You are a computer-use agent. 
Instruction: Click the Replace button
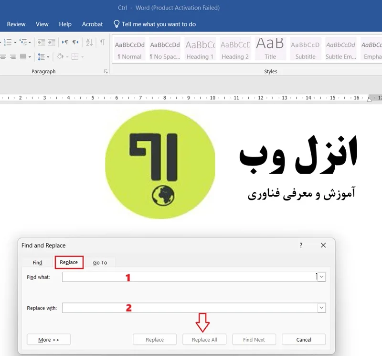click(155, 340)
